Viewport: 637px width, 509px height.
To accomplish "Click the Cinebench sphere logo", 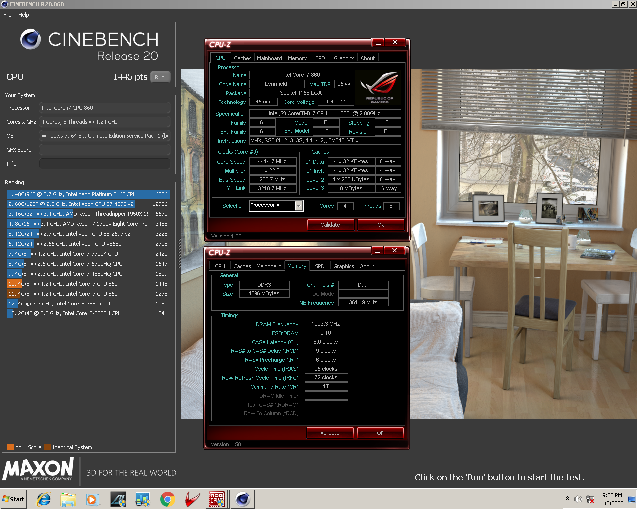I will (31, 39).
